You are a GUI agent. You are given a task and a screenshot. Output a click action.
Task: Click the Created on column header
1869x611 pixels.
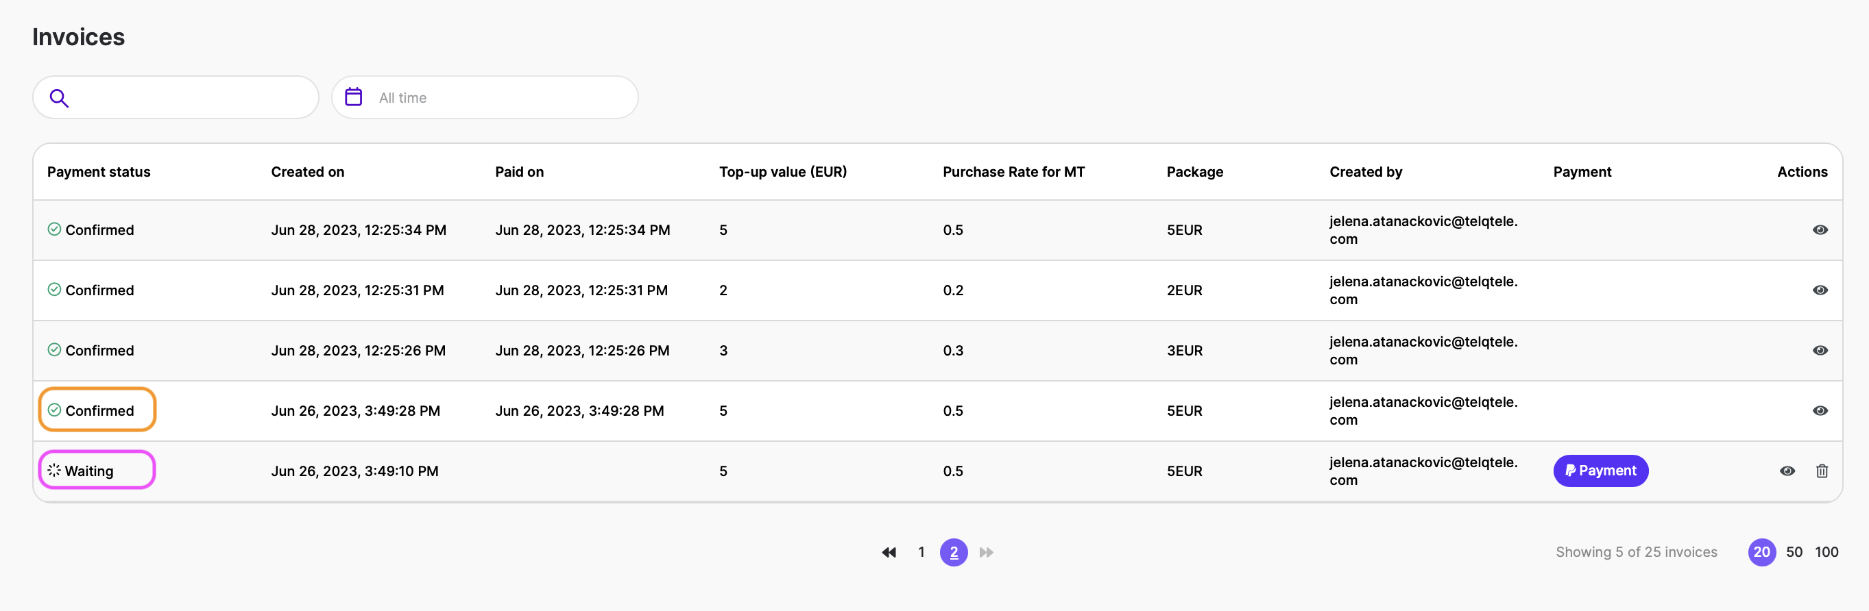point(308,172)
